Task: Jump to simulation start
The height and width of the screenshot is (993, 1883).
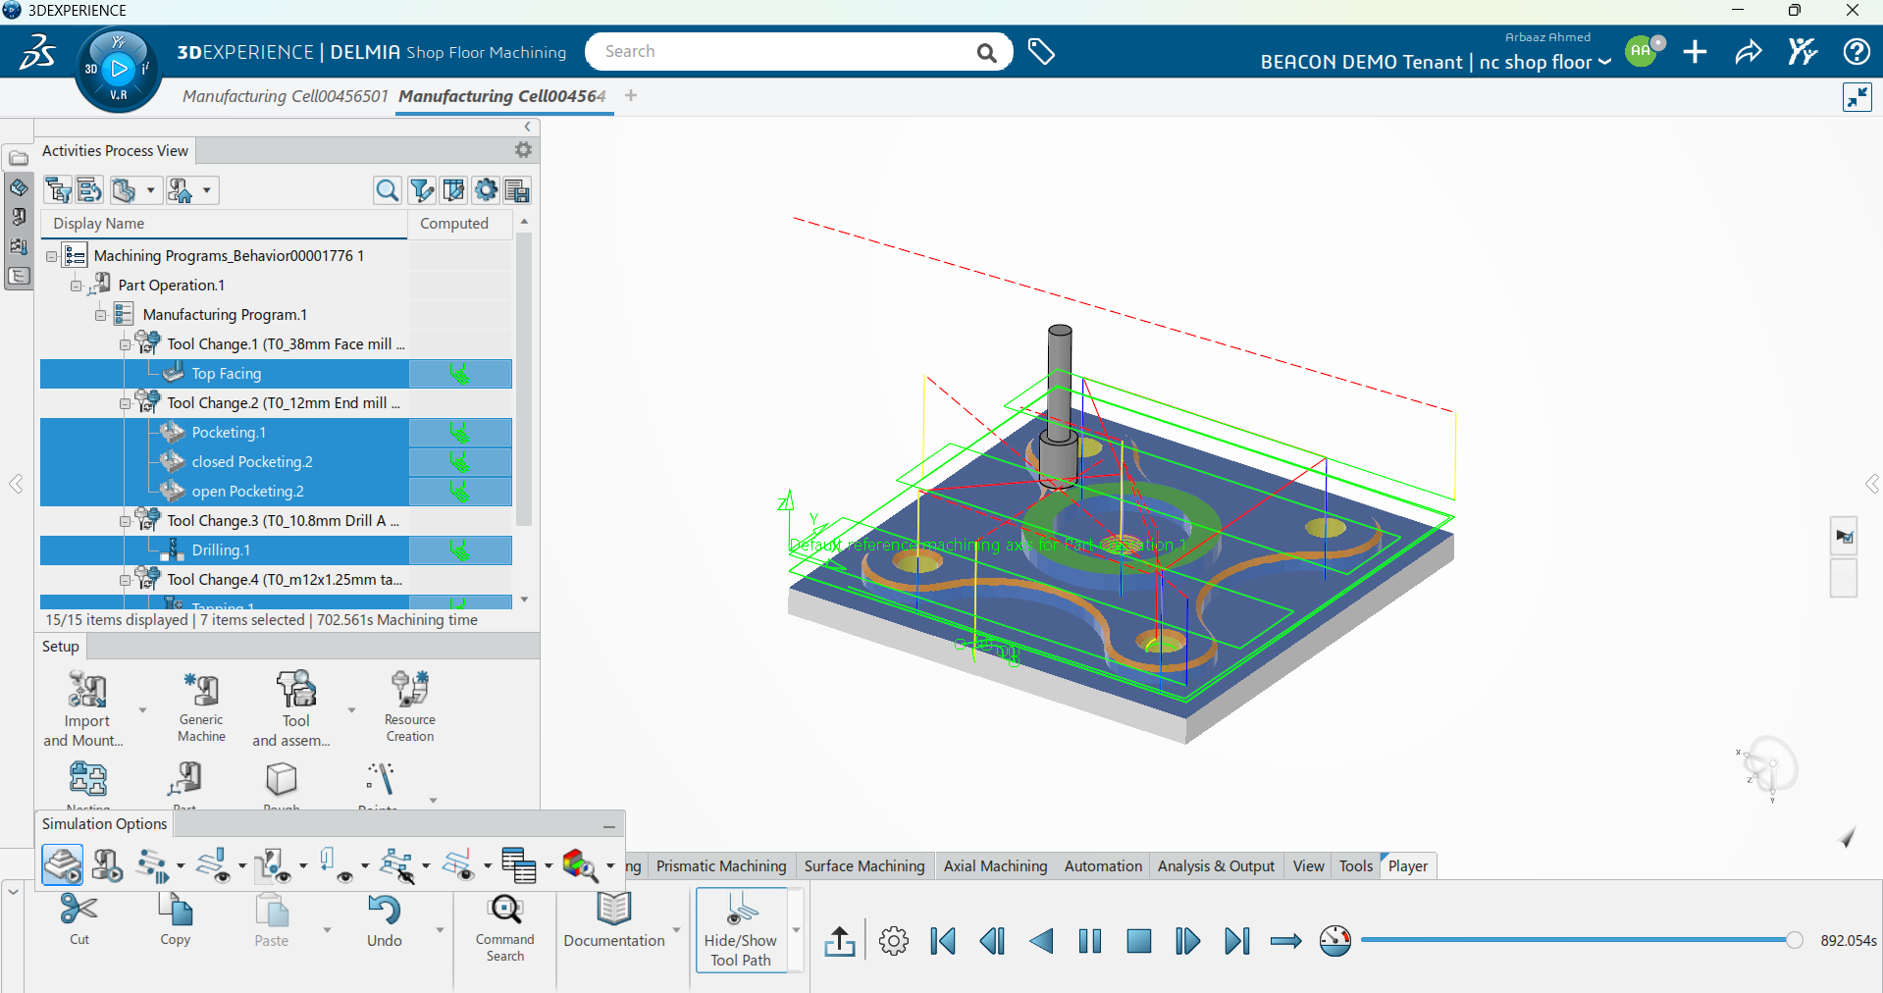Action: point(943,942)
